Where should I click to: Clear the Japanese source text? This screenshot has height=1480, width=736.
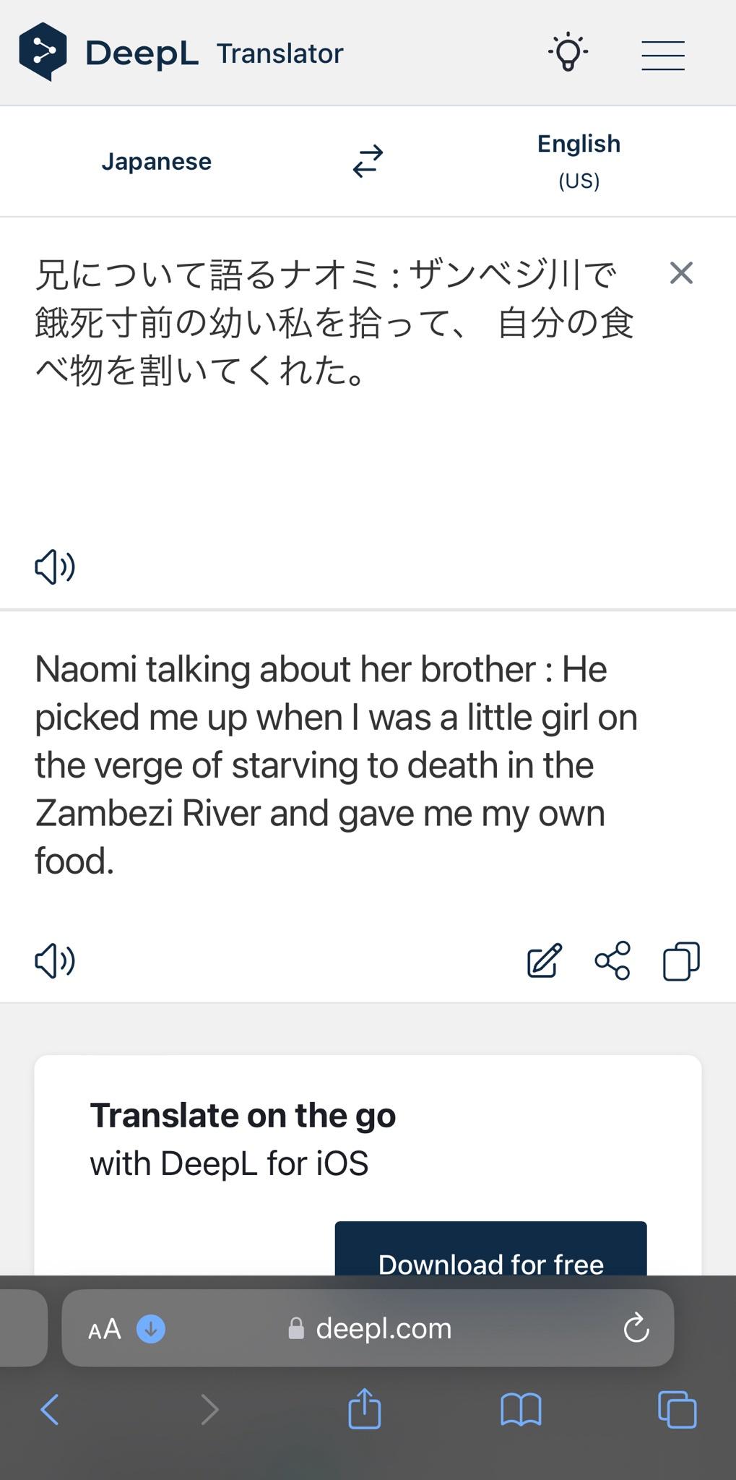[681, 273]
